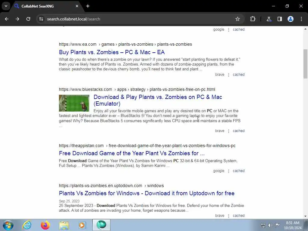Expand three-dot options beside top google label
This screenshot has height=231, width=308.
(x=229, y=30)
